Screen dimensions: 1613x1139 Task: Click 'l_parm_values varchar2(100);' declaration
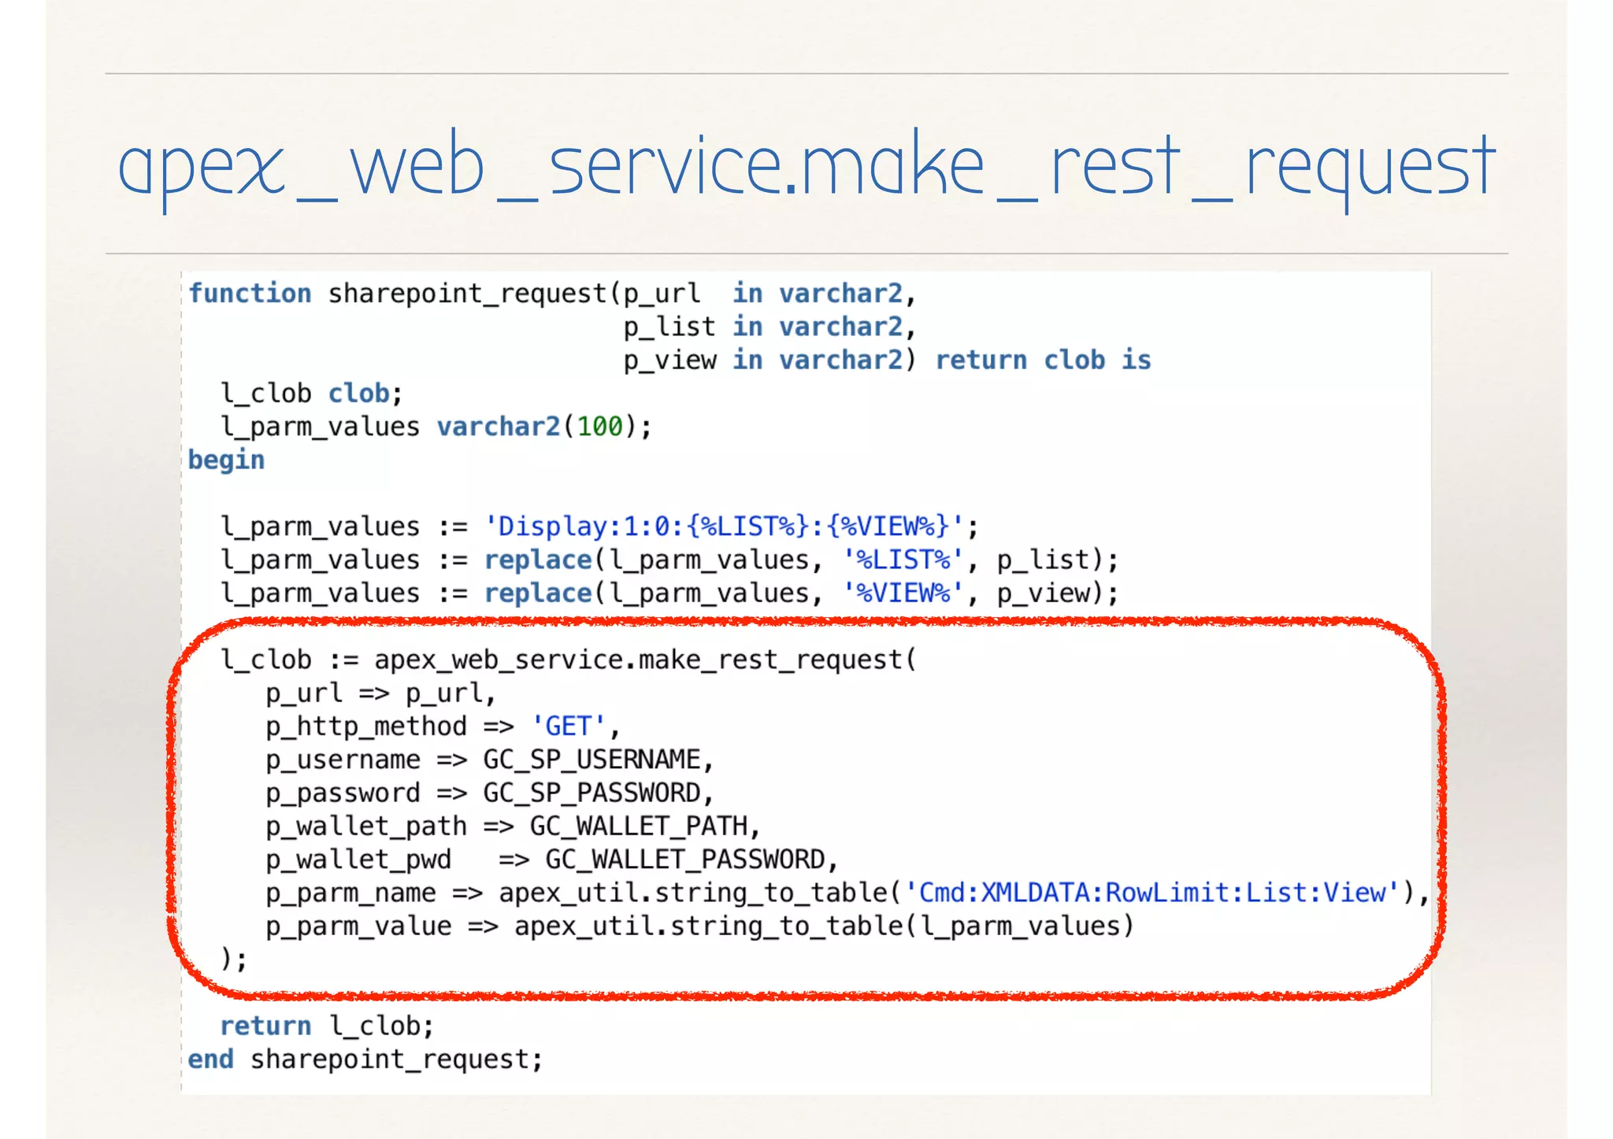click(x=436, y=427)
